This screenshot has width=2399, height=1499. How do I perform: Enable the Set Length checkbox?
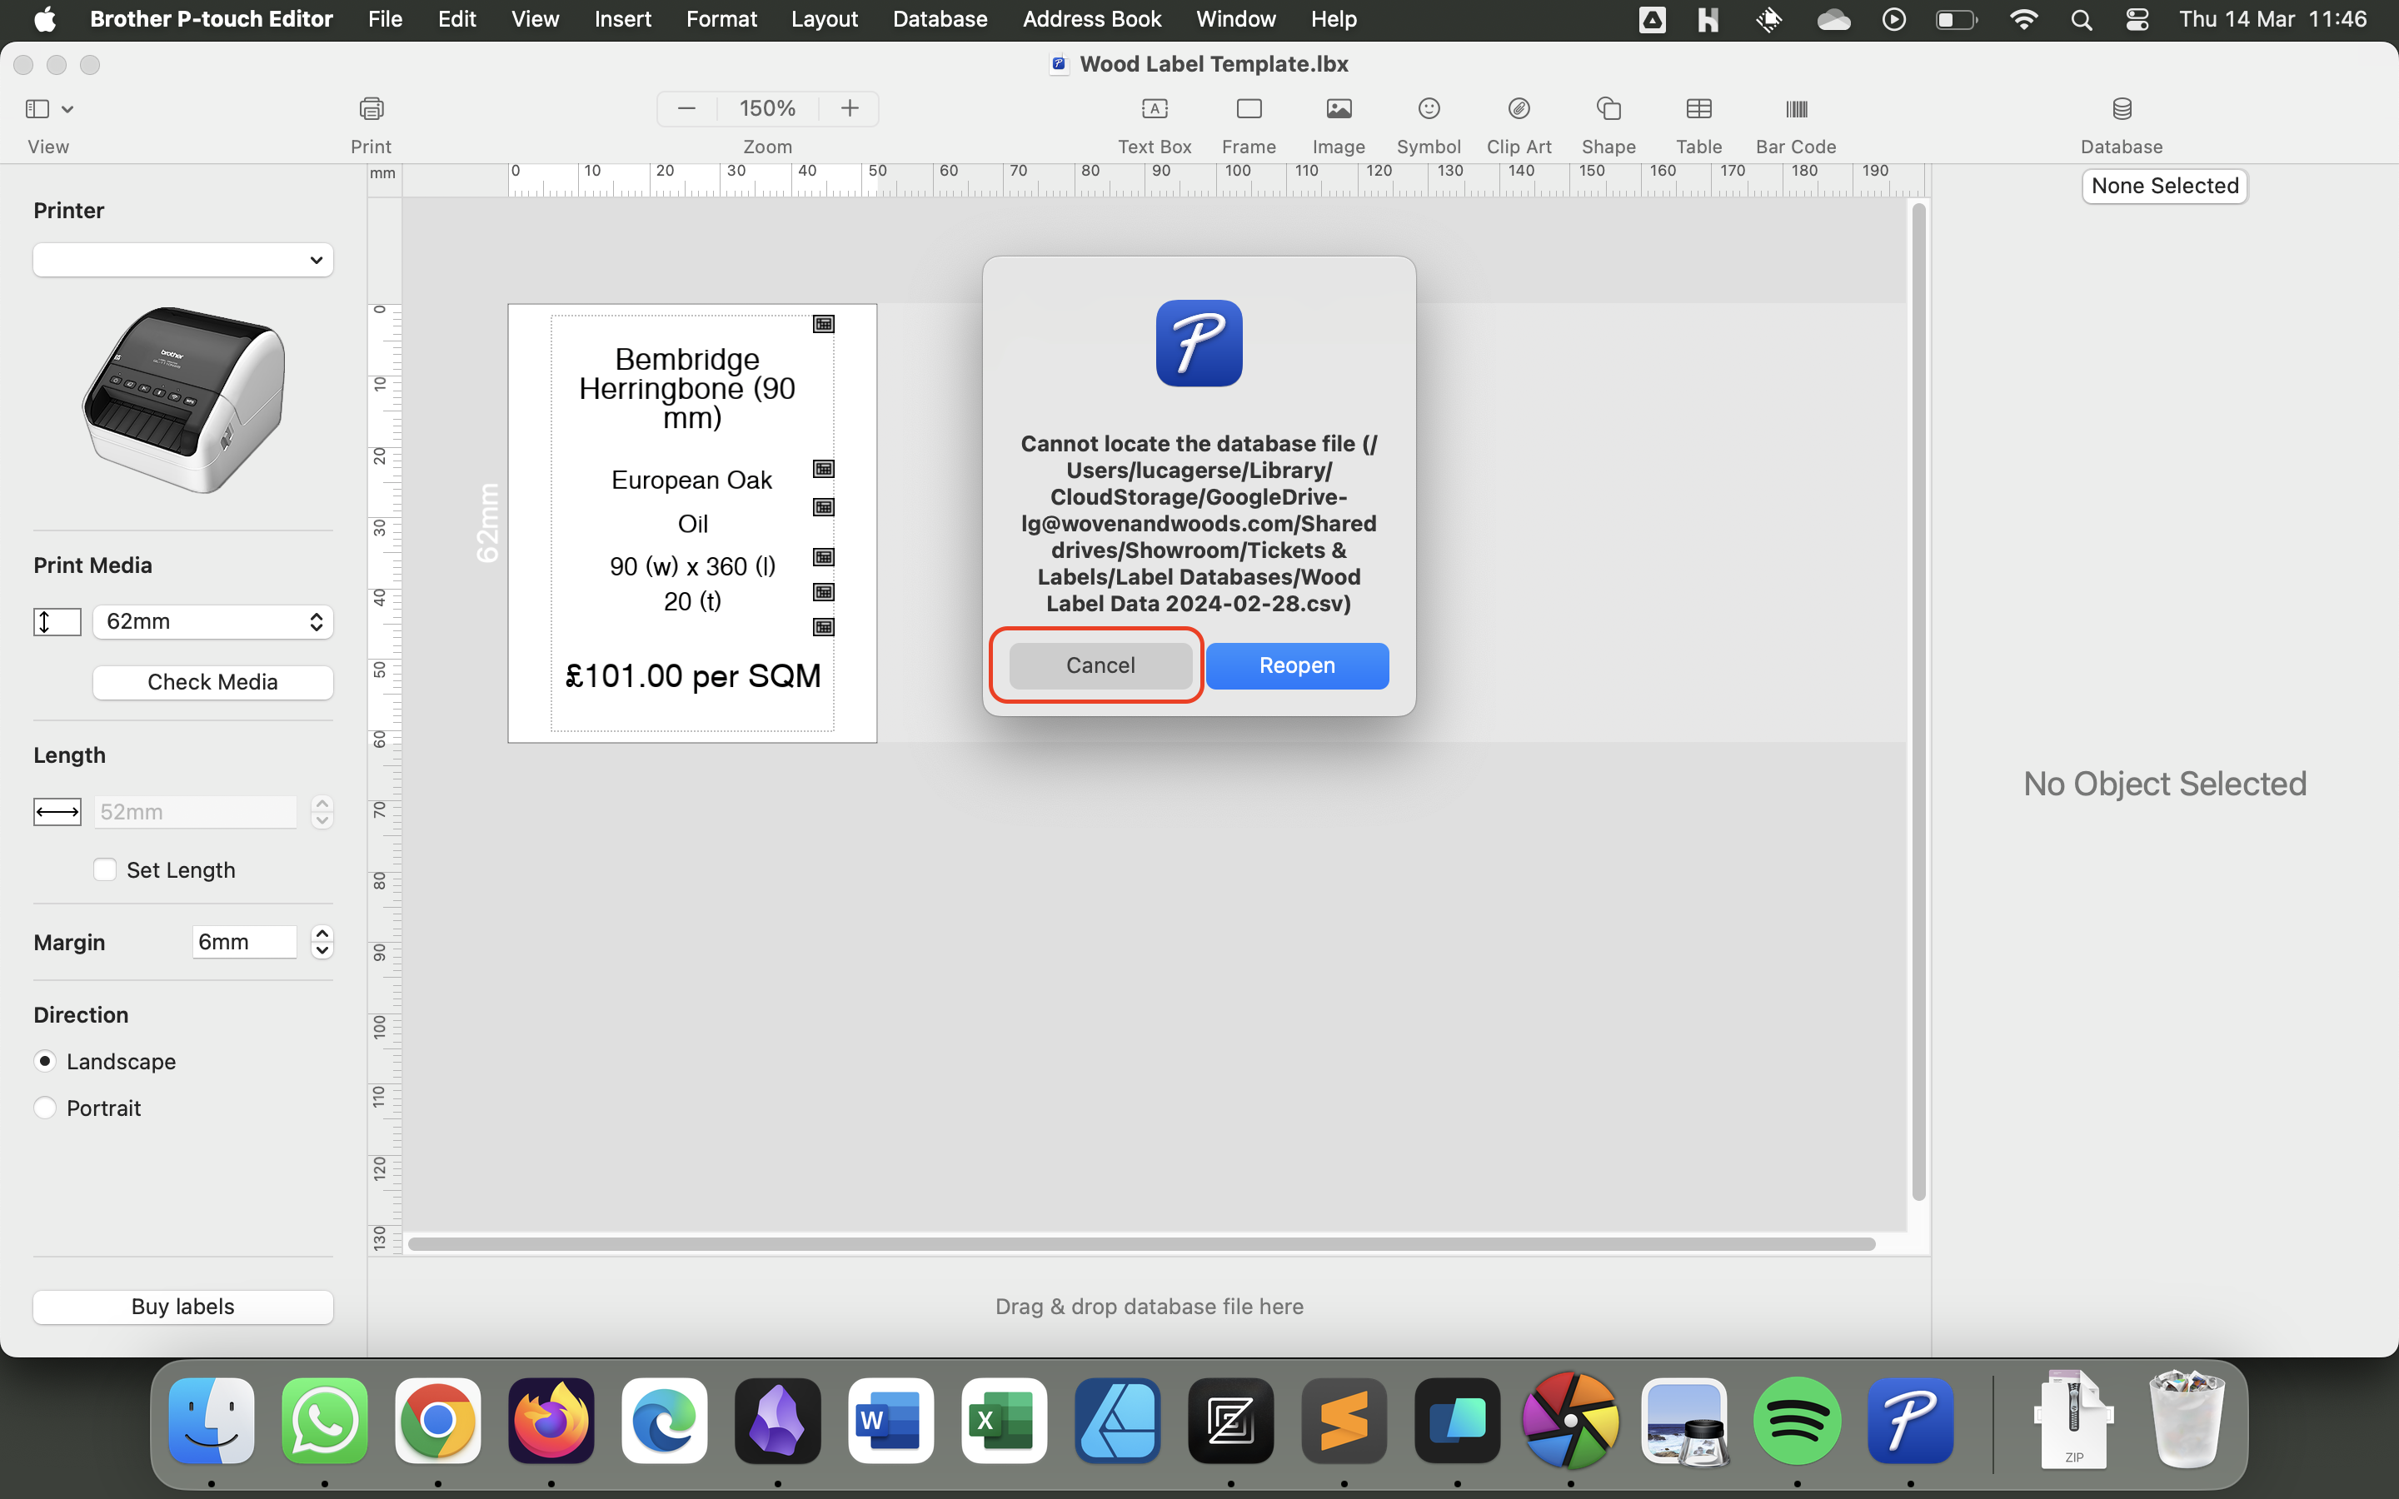(105, 869)
